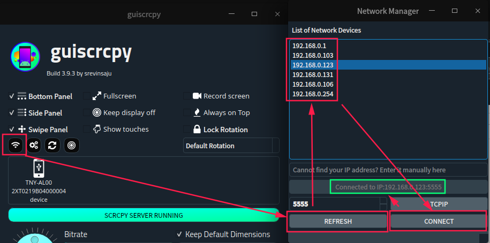Click Build 3.9.3 by srevinsaju text

pyautogui.click(x=79, y=74)
